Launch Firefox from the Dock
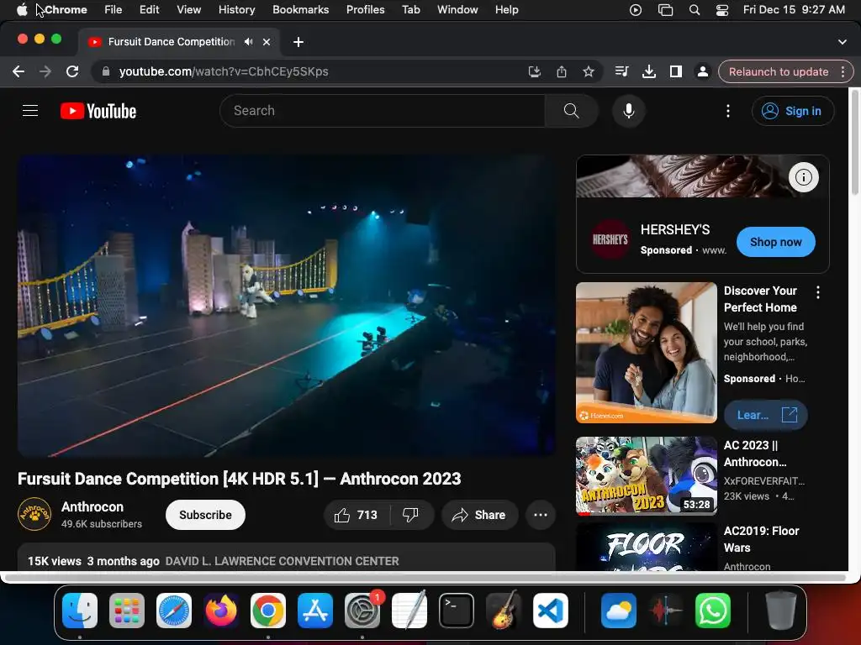The image size is (861, 645). point(221,611)
